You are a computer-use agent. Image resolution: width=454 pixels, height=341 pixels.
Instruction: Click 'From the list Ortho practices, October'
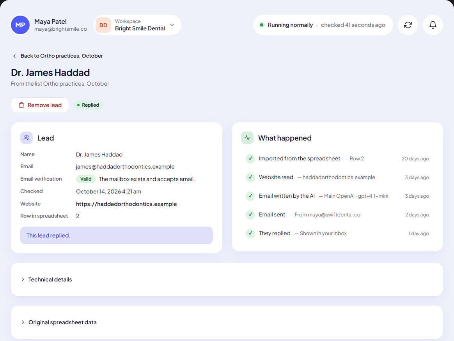[60, 84]
